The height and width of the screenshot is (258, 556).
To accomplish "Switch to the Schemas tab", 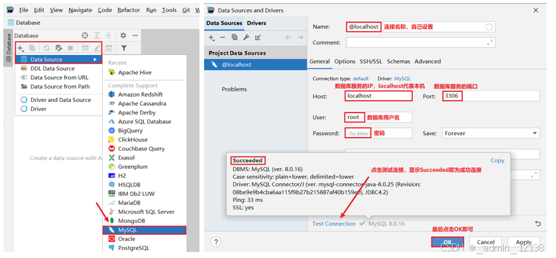I will pos(398,62).
